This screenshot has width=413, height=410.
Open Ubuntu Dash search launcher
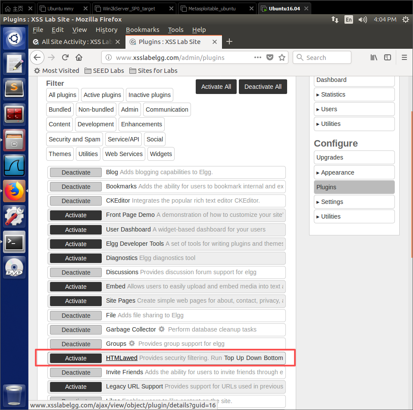click(x=14, y=39)
